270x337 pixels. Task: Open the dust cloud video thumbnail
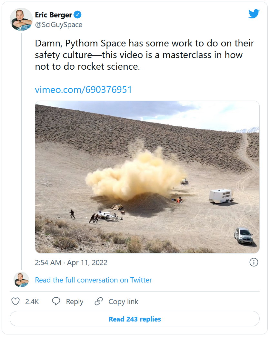pos(147,177)
